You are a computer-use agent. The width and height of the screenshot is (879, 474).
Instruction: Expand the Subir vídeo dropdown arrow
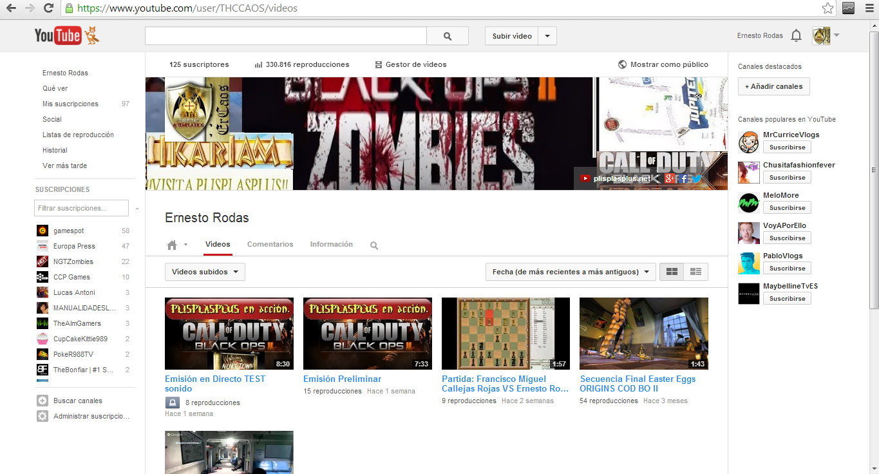[x=547, y=36]
